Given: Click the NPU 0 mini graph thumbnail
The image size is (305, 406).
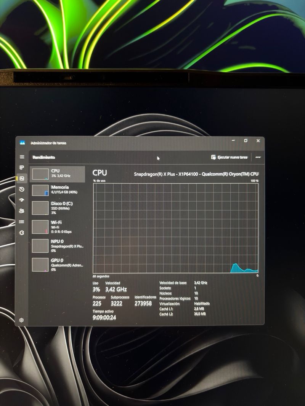Looking at the screenshot, I should pyautogui.click(x=40, y=246).
